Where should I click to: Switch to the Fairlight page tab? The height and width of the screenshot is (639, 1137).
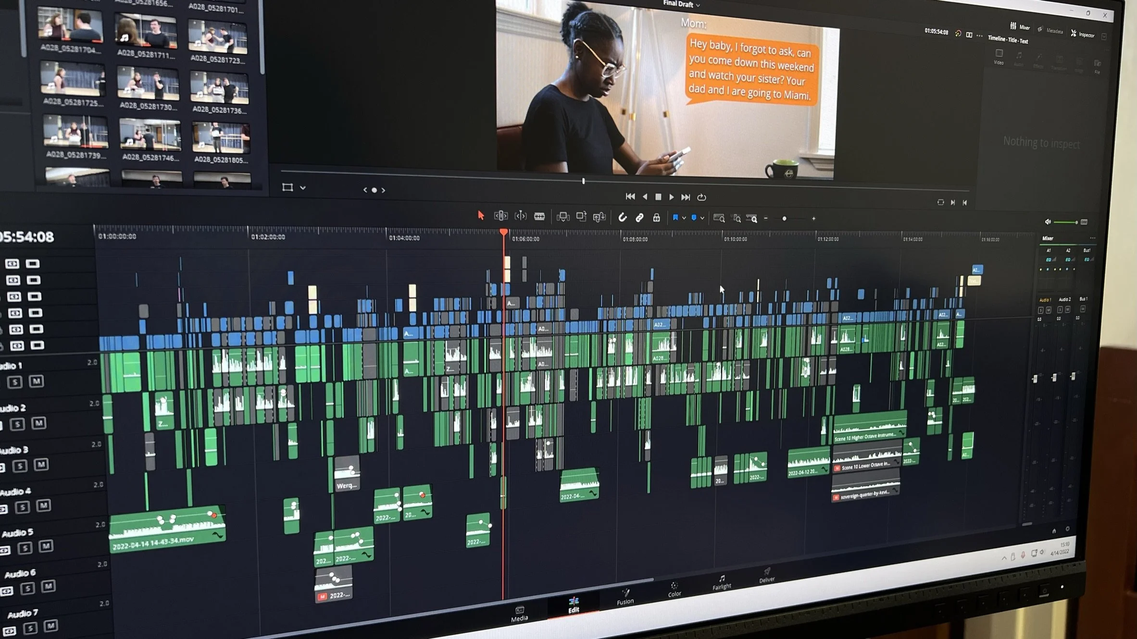[x=721, y=582]
